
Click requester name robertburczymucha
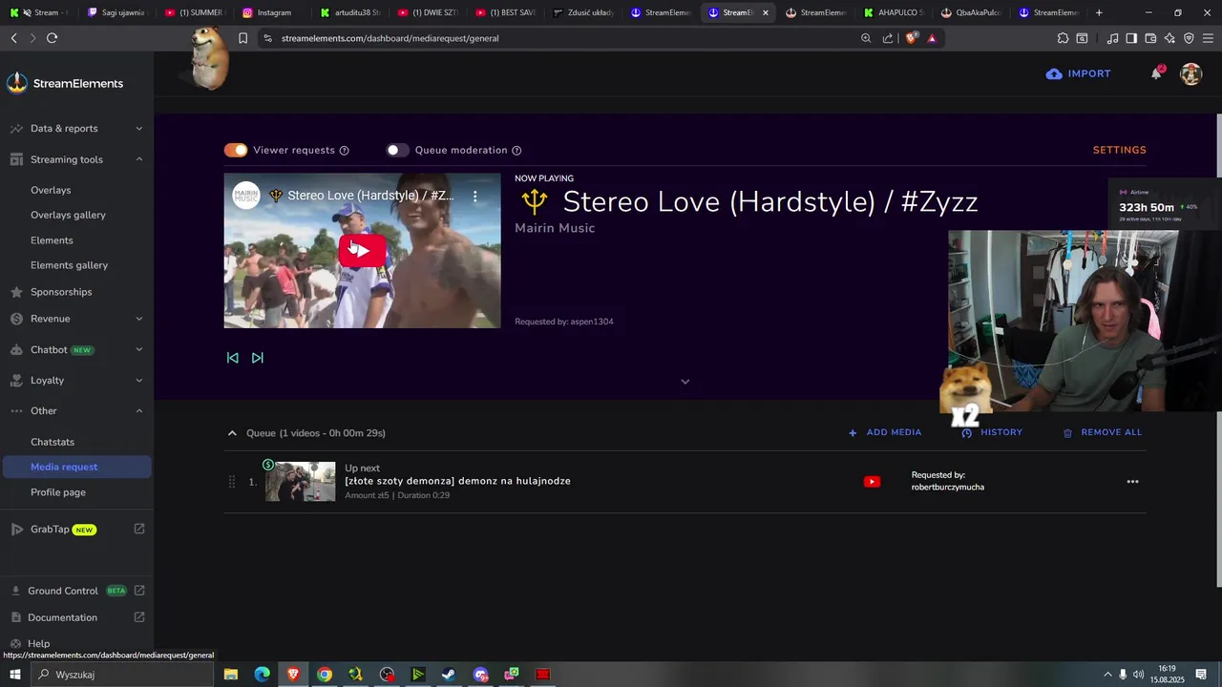948,488
